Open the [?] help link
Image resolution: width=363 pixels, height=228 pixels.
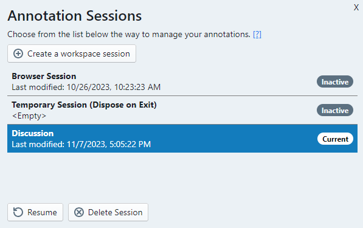click(257, 35)
